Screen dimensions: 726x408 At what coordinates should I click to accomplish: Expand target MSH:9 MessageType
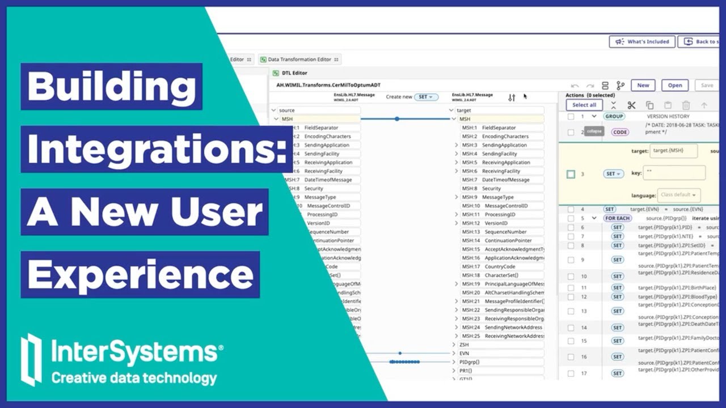[x=456, y=197]
